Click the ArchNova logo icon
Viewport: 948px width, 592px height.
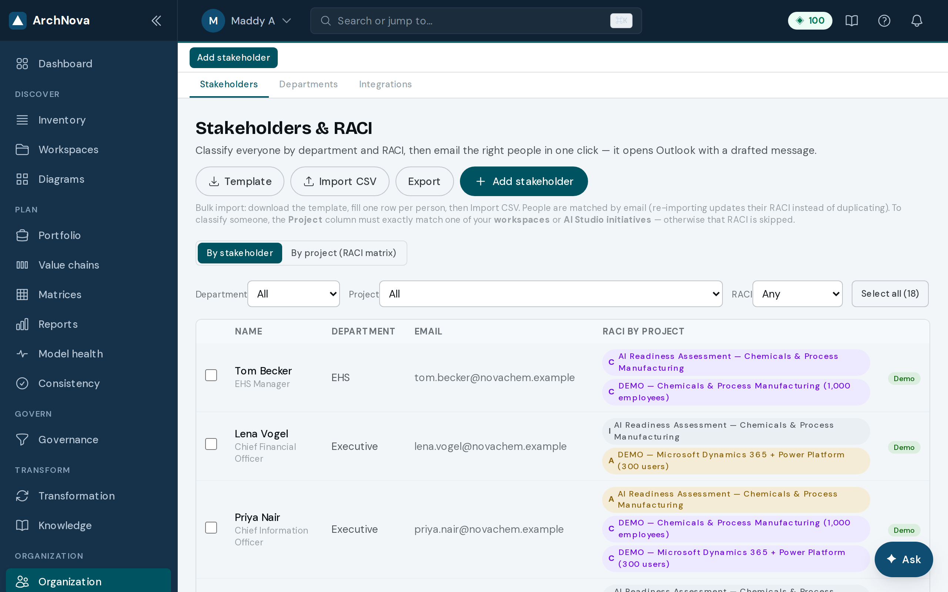(18, 20)
